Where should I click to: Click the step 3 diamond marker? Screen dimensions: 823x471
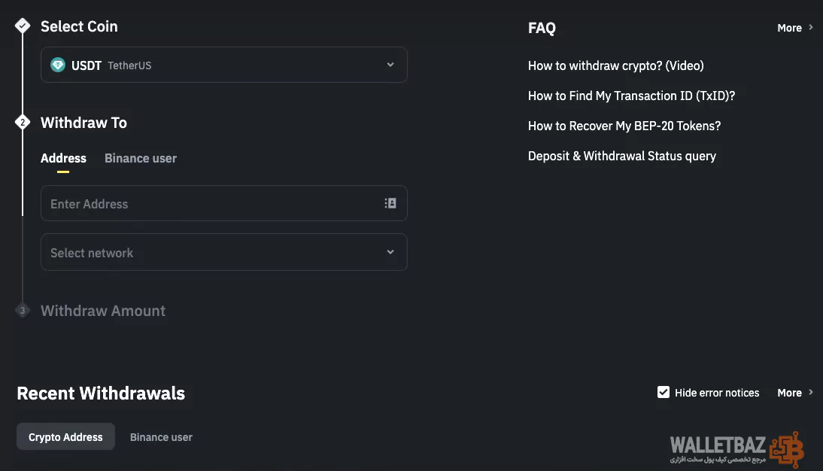tap(23, 310)
